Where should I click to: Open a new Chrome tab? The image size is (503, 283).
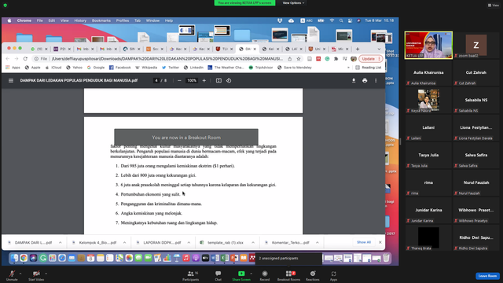coord(358,49)
